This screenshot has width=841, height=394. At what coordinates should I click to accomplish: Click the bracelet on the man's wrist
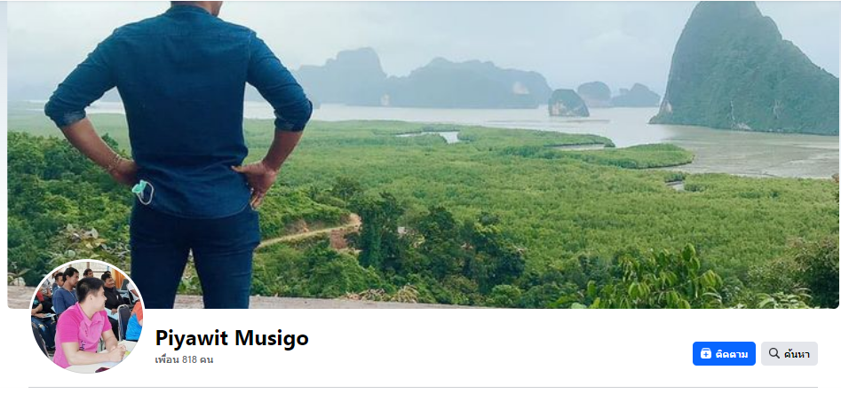coord(115,163)
